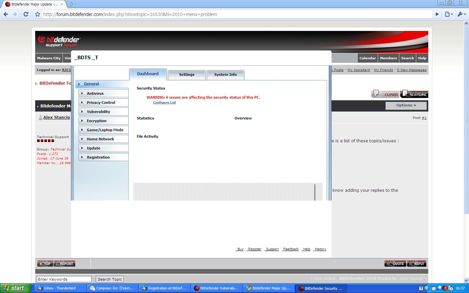Open BitDefender Vulnerabi taskbar window
Image resolution: width=469 pixels, height=293 pixels.
pyautogui.click(x=217, y=288)
